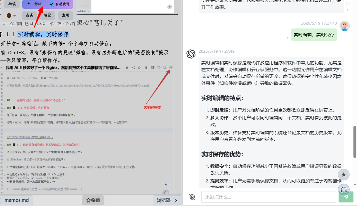
Task: Click the floating headphone button in chat panel
Action: click(x=344, y=190)
